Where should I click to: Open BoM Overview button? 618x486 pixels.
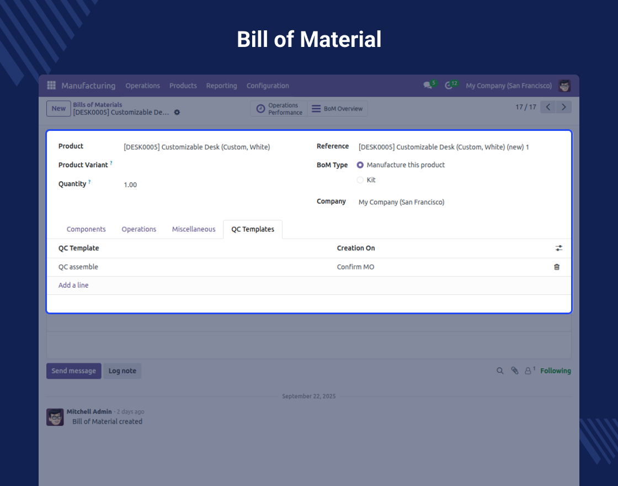pyautogui.click(x=337, y=108)
